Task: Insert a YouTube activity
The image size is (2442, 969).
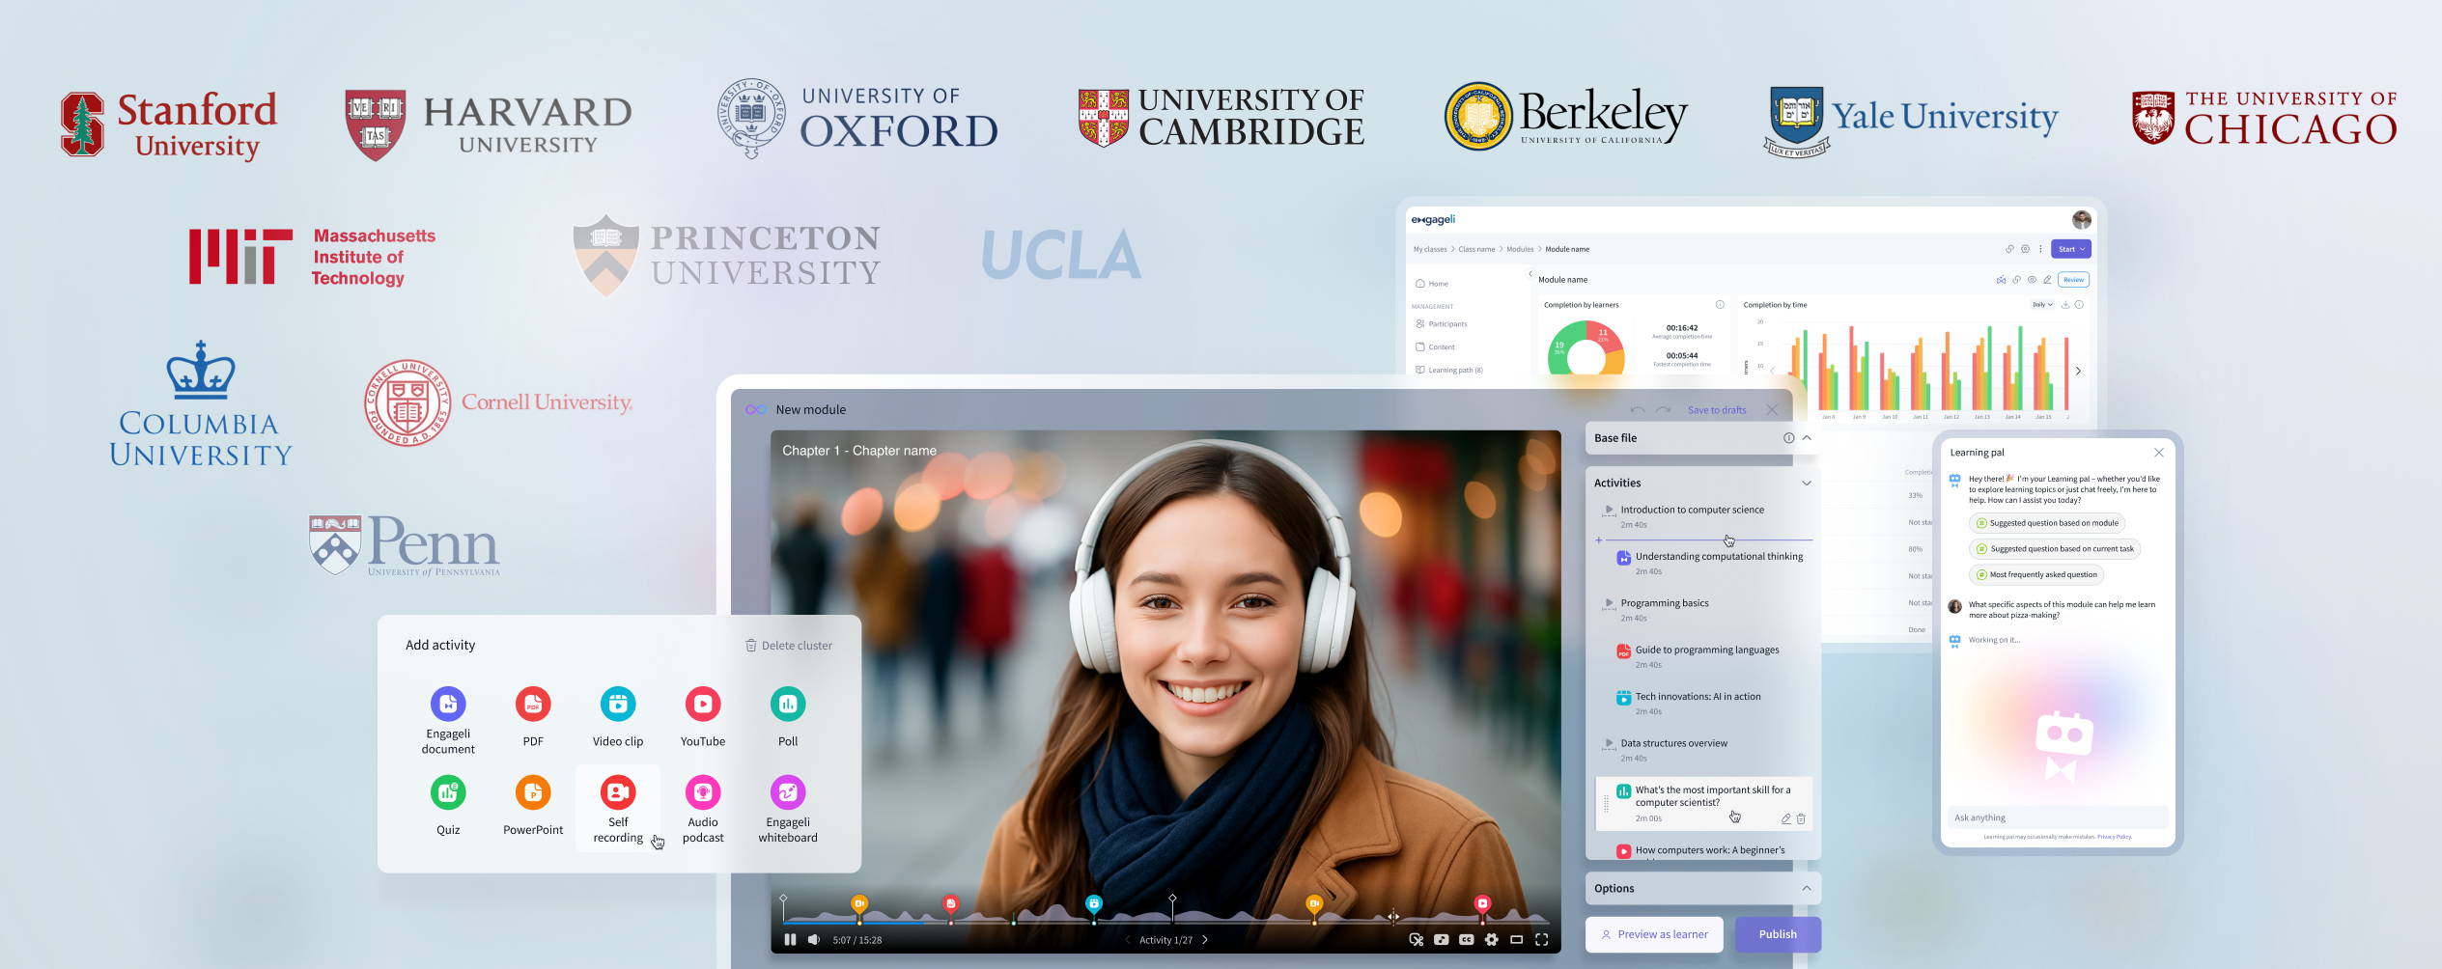Action: point(703,705)
